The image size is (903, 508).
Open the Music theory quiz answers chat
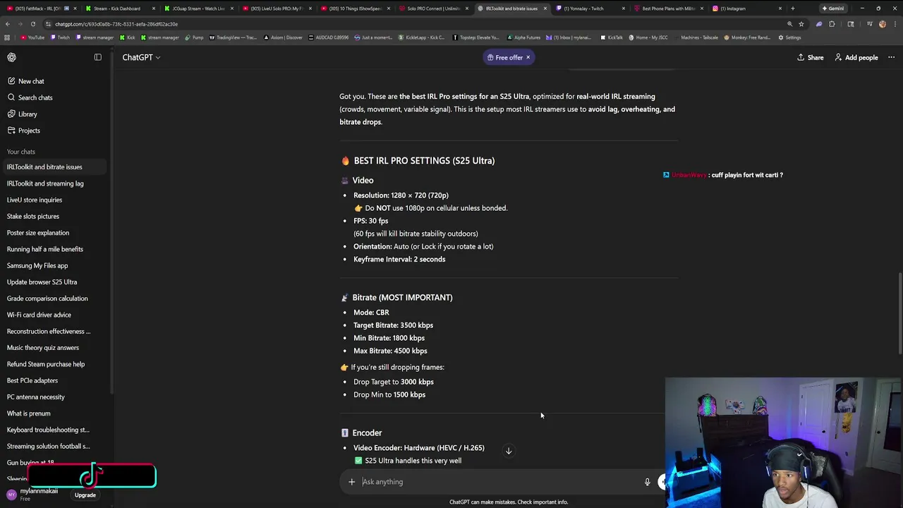click(x=55, y=347)
